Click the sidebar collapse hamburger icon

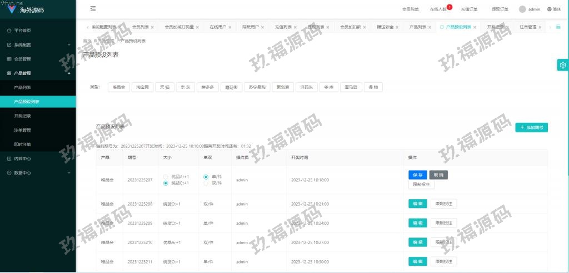(x=93, y=9)
